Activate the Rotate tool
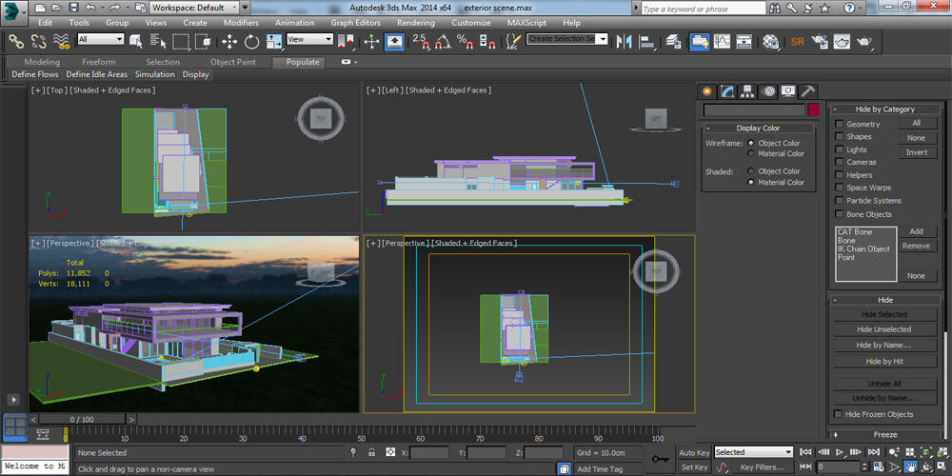Viewport: 952px width, 476px height. click(252, 41)
